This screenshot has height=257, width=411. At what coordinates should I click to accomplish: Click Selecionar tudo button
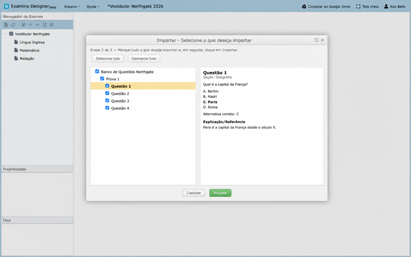click(x=108, y=59)
